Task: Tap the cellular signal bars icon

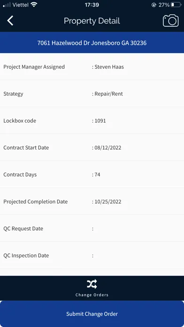Action: 7,5
